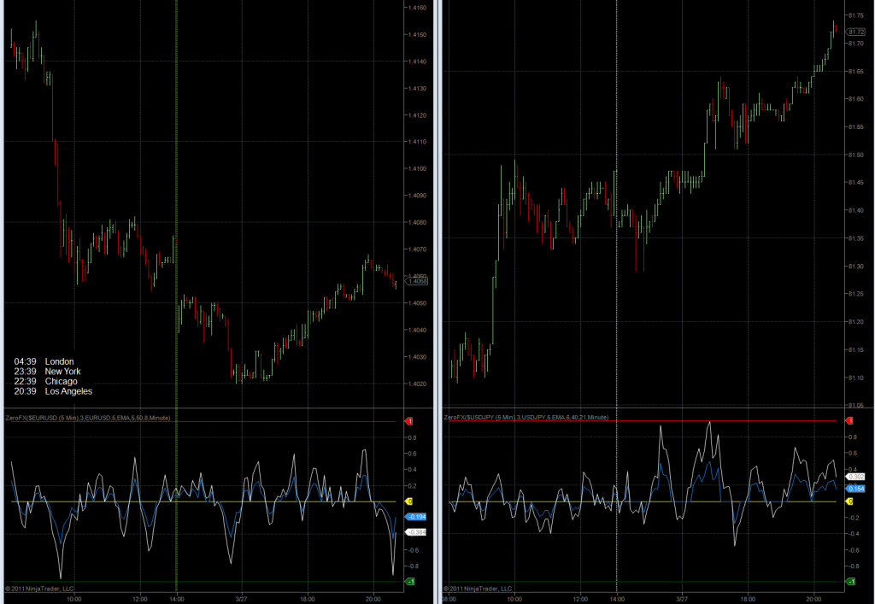Click the green -1 level marker on USDJPY indicator

coord(849,582)
